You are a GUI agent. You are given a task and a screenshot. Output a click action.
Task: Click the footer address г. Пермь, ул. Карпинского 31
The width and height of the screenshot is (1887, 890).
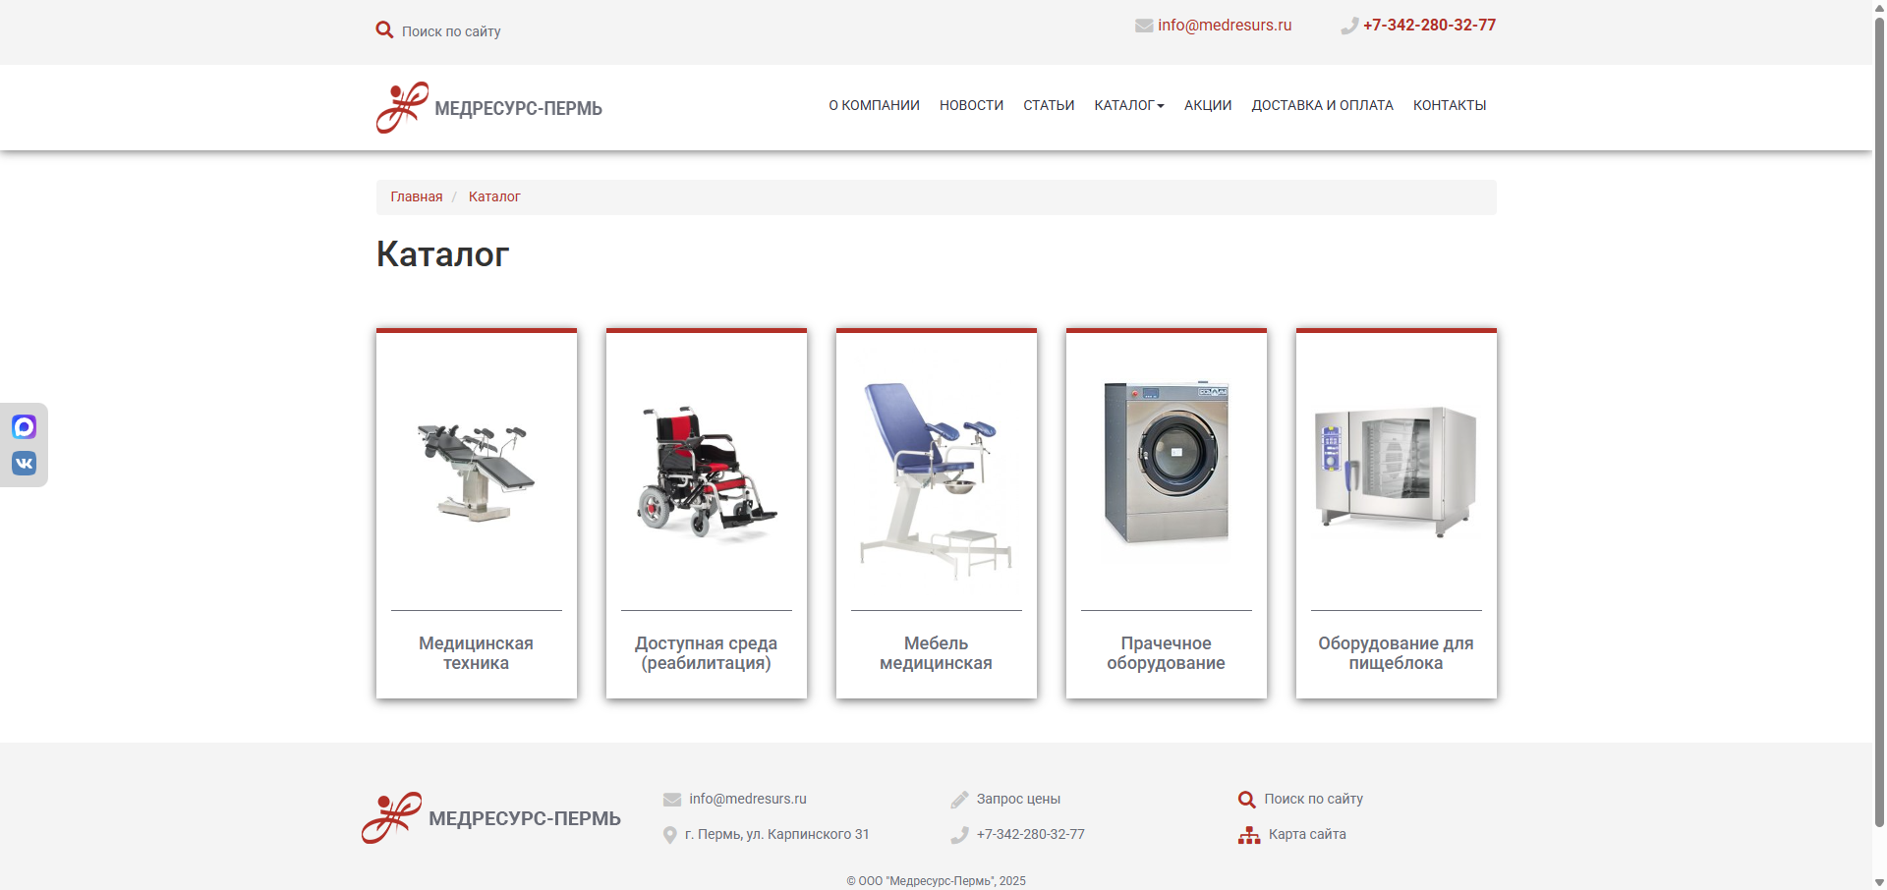click(x=777, y=835)
